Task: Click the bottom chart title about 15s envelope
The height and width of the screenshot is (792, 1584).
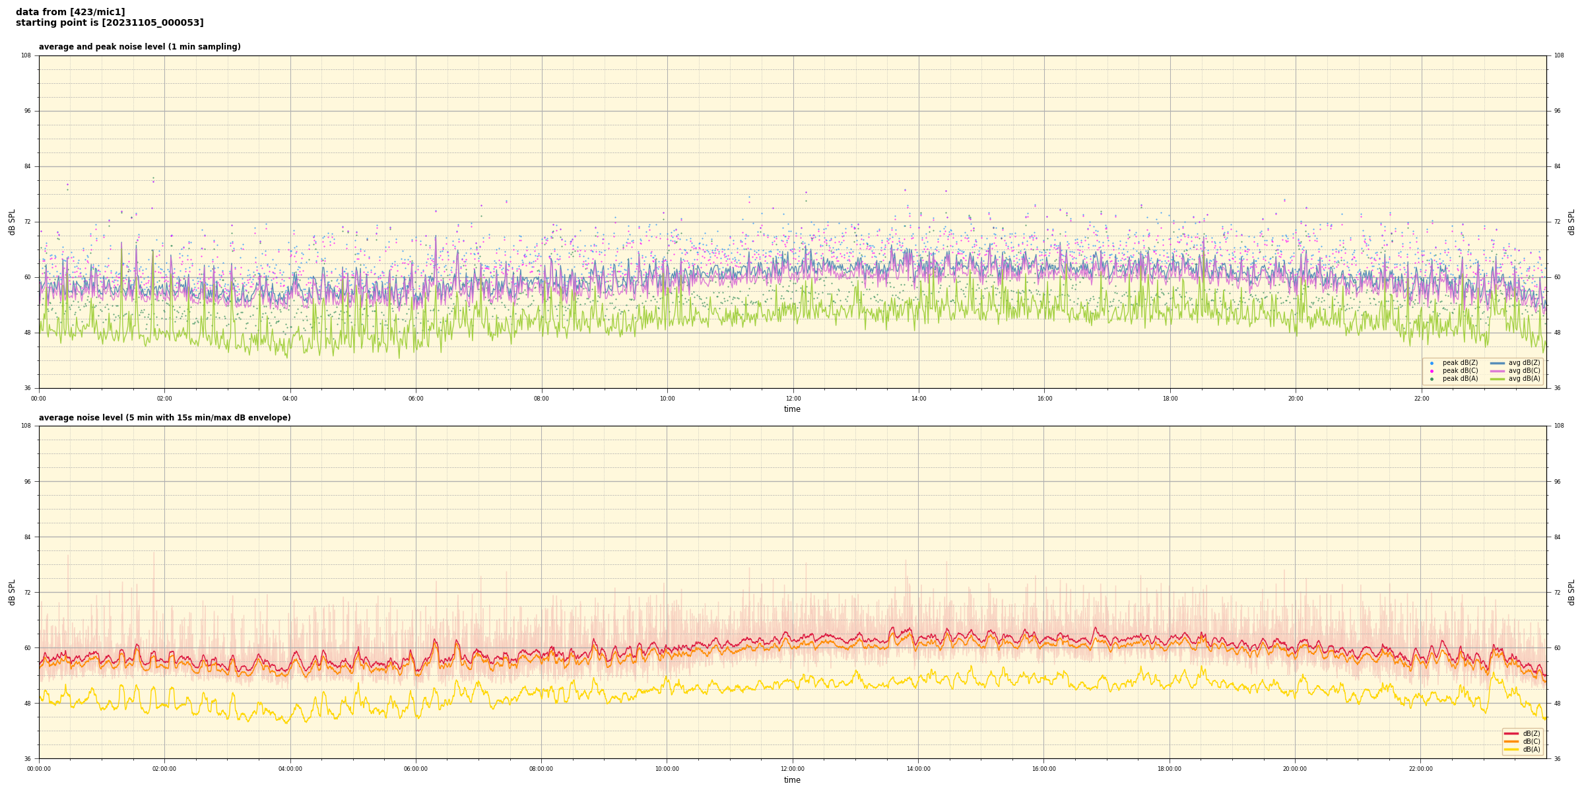Action: (164, 418)
